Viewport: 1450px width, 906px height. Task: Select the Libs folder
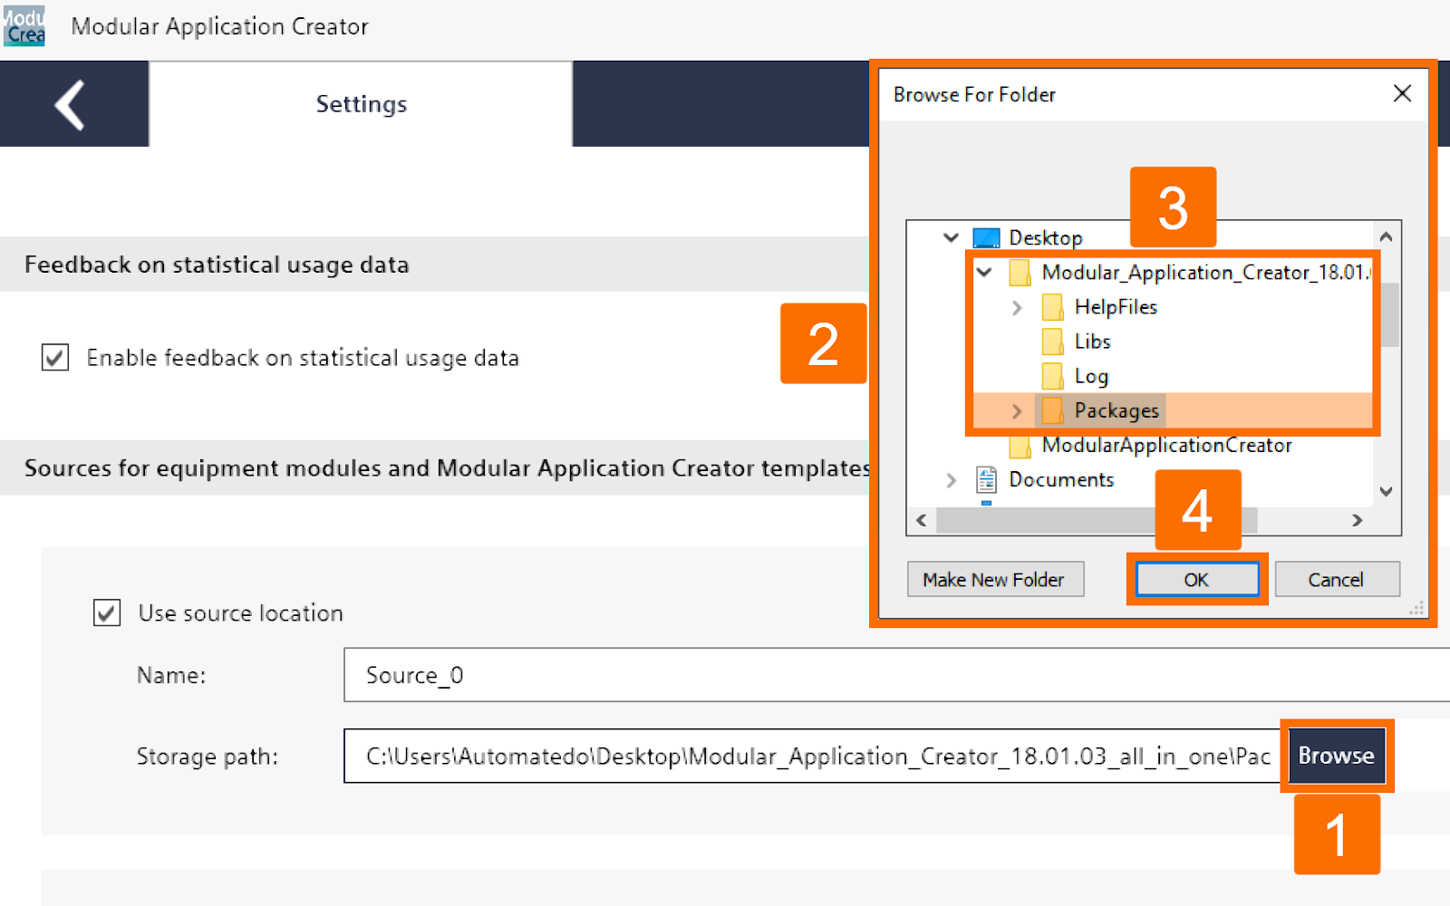[x=1095, y=342]
